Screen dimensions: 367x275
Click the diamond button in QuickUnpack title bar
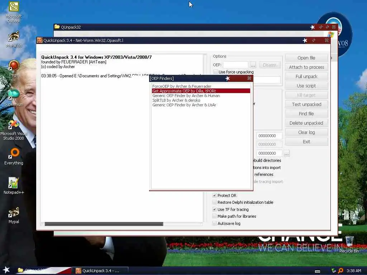pyautogui.click(x=314, y=40)
